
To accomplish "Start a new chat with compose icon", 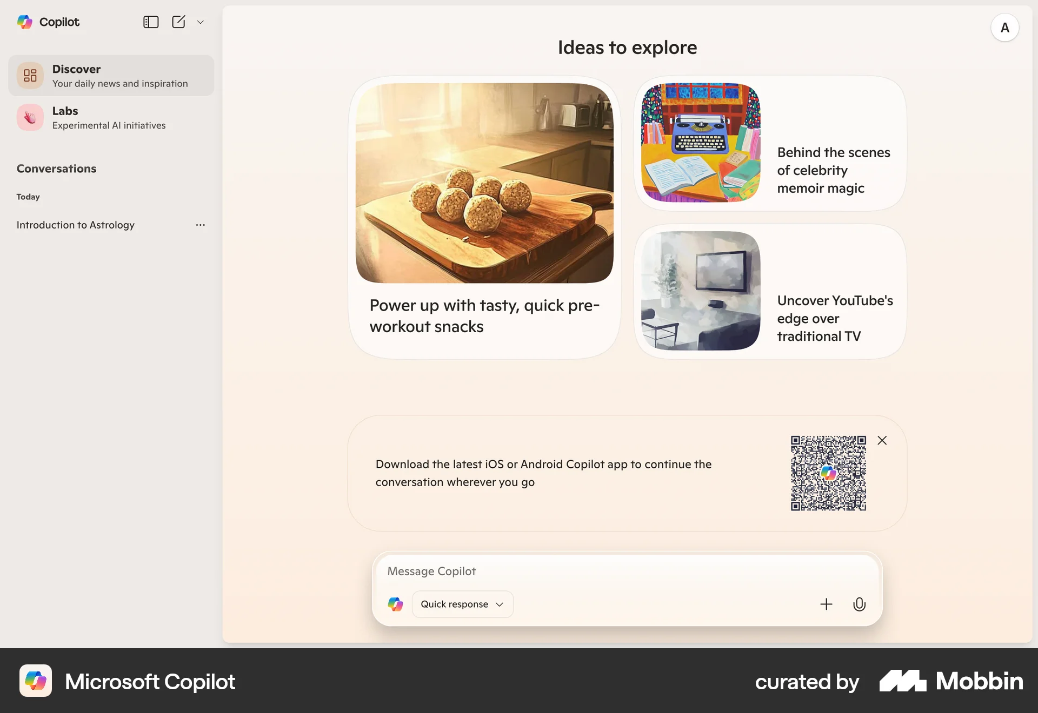I will coord(178,22).
